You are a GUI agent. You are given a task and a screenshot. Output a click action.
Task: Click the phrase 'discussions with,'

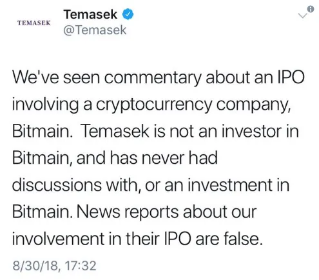click(77, 185)
